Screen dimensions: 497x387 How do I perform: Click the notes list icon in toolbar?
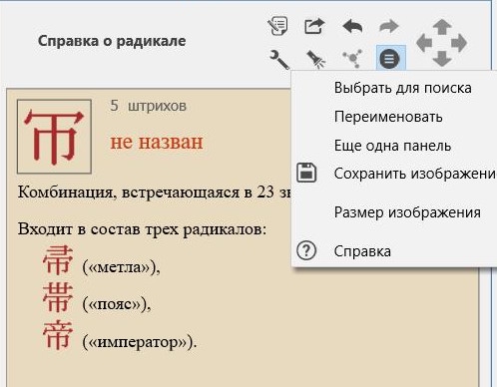[277, 26]
